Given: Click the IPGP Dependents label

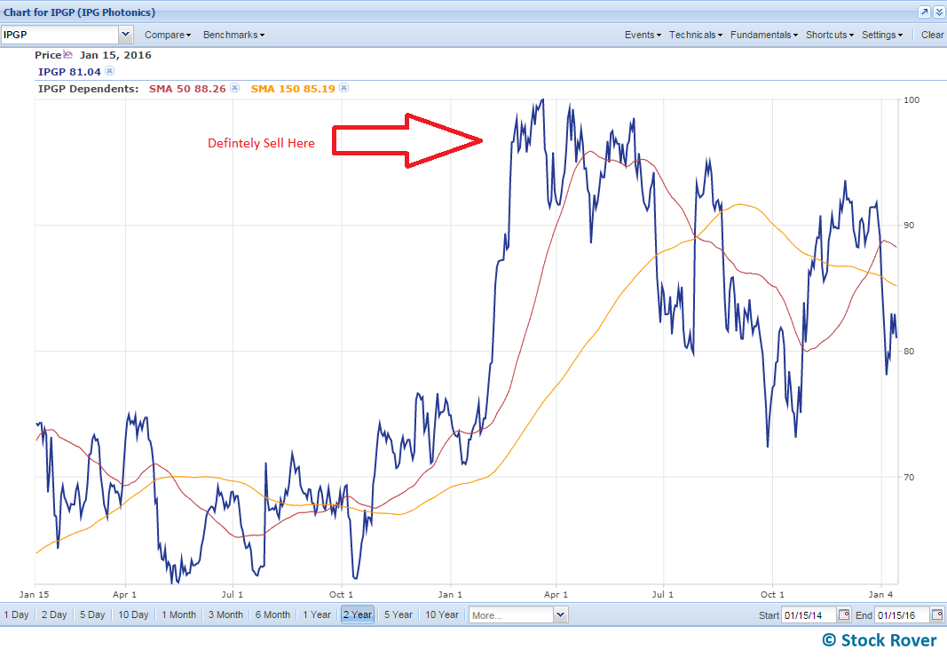Looking at the screenshot, I should 88,89.
